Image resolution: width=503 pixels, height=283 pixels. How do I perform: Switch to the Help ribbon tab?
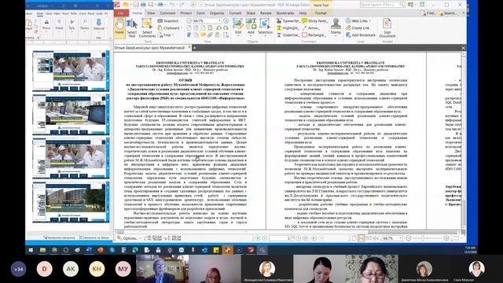[303, 13]
